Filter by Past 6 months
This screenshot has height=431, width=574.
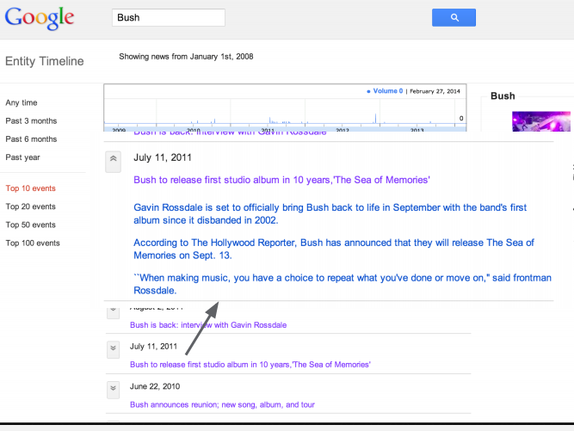(31, 139)
